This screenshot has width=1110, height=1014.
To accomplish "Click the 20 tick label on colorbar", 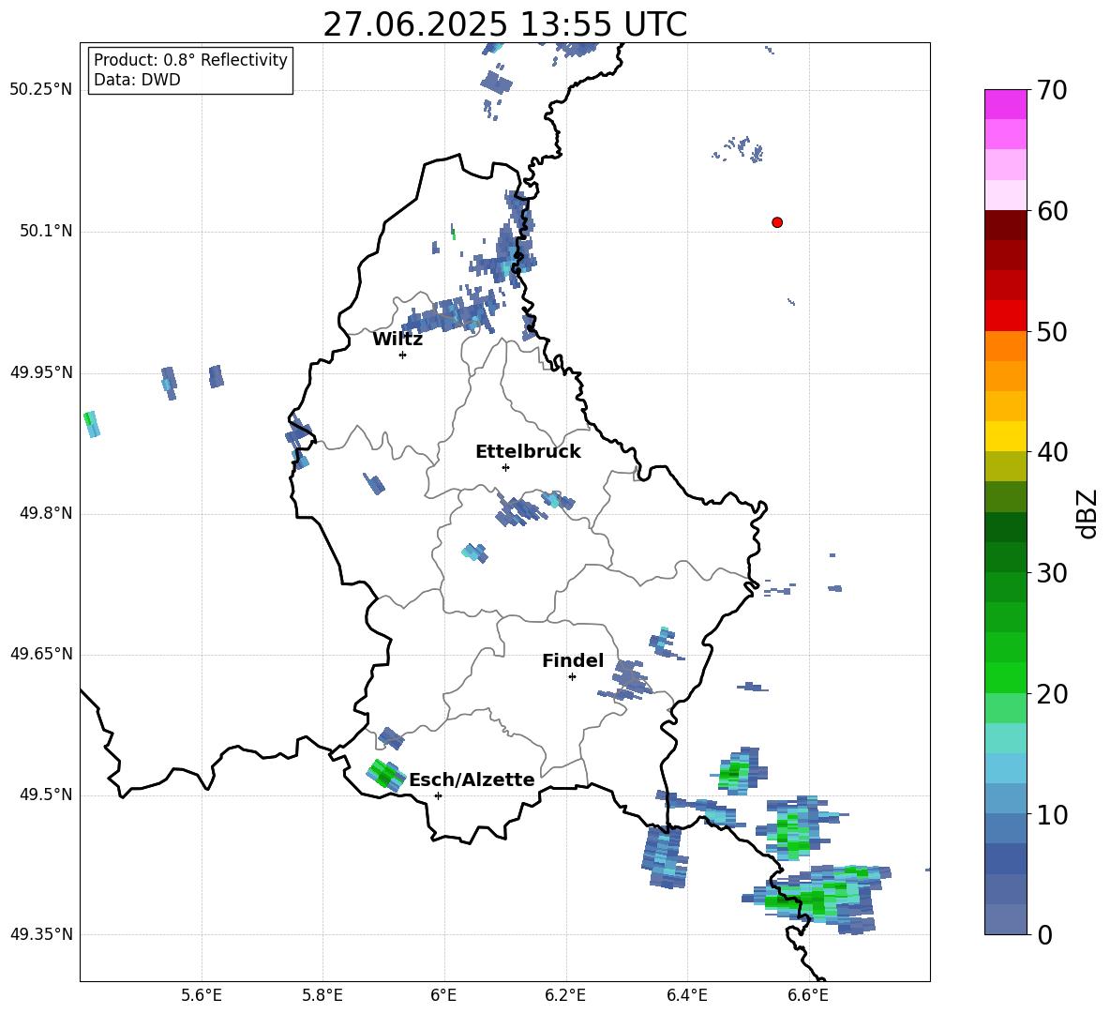I will (1051, 694).
